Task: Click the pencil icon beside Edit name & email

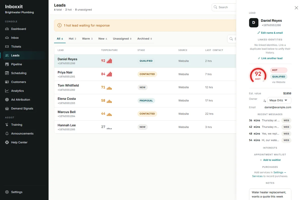Action: (259, 33)
